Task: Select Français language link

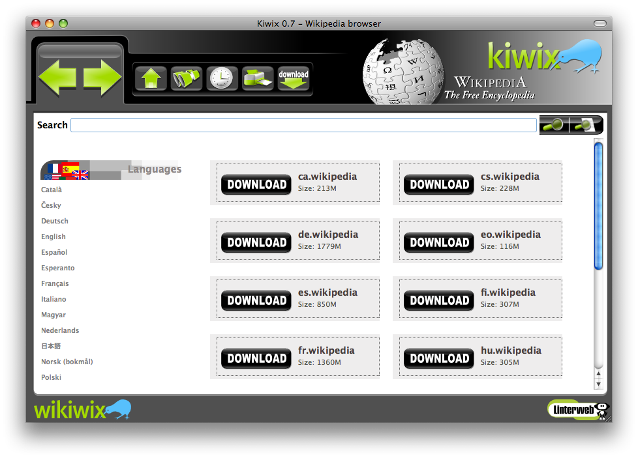Action: [x=55, y=283]
